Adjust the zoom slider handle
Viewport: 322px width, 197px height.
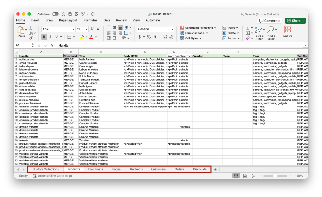(x=275, y=176)
